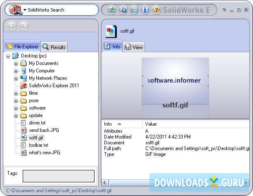Select the Date Modified row
Viewport: 253px width, 196px height.
click(175, 137)
